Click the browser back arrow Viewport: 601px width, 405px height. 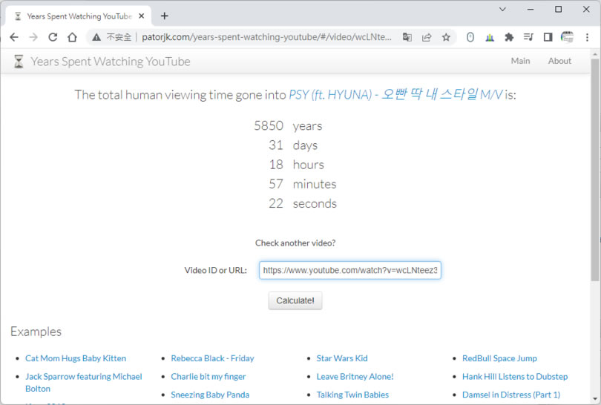[x=13, y=37]
